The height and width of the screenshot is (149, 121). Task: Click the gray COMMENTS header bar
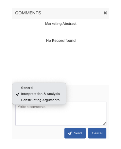pos(60,13)
